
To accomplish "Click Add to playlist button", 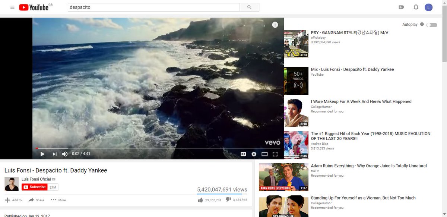I will [x=13, y=200].
